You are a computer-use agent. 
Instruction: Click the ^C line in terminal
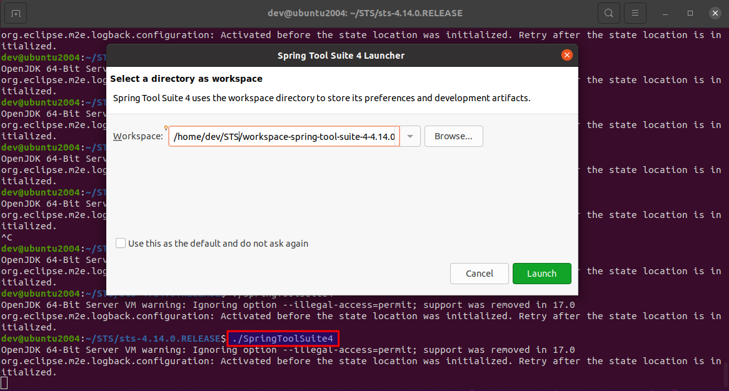[x=6, y=237]
